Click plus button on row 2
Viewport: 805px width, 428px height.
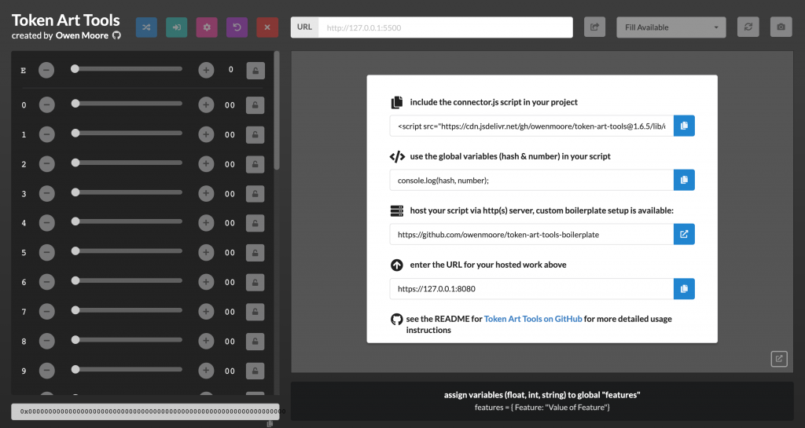[207, 164]
